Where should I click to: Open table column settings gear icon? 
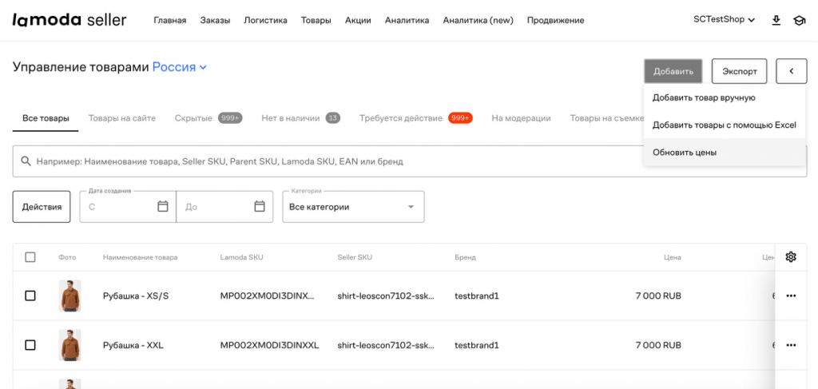[791, 256]
